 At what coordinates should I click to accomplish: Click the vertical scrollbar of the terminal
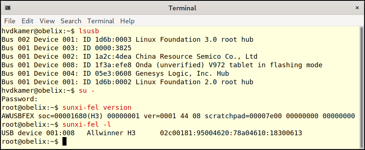coord(362,88)
